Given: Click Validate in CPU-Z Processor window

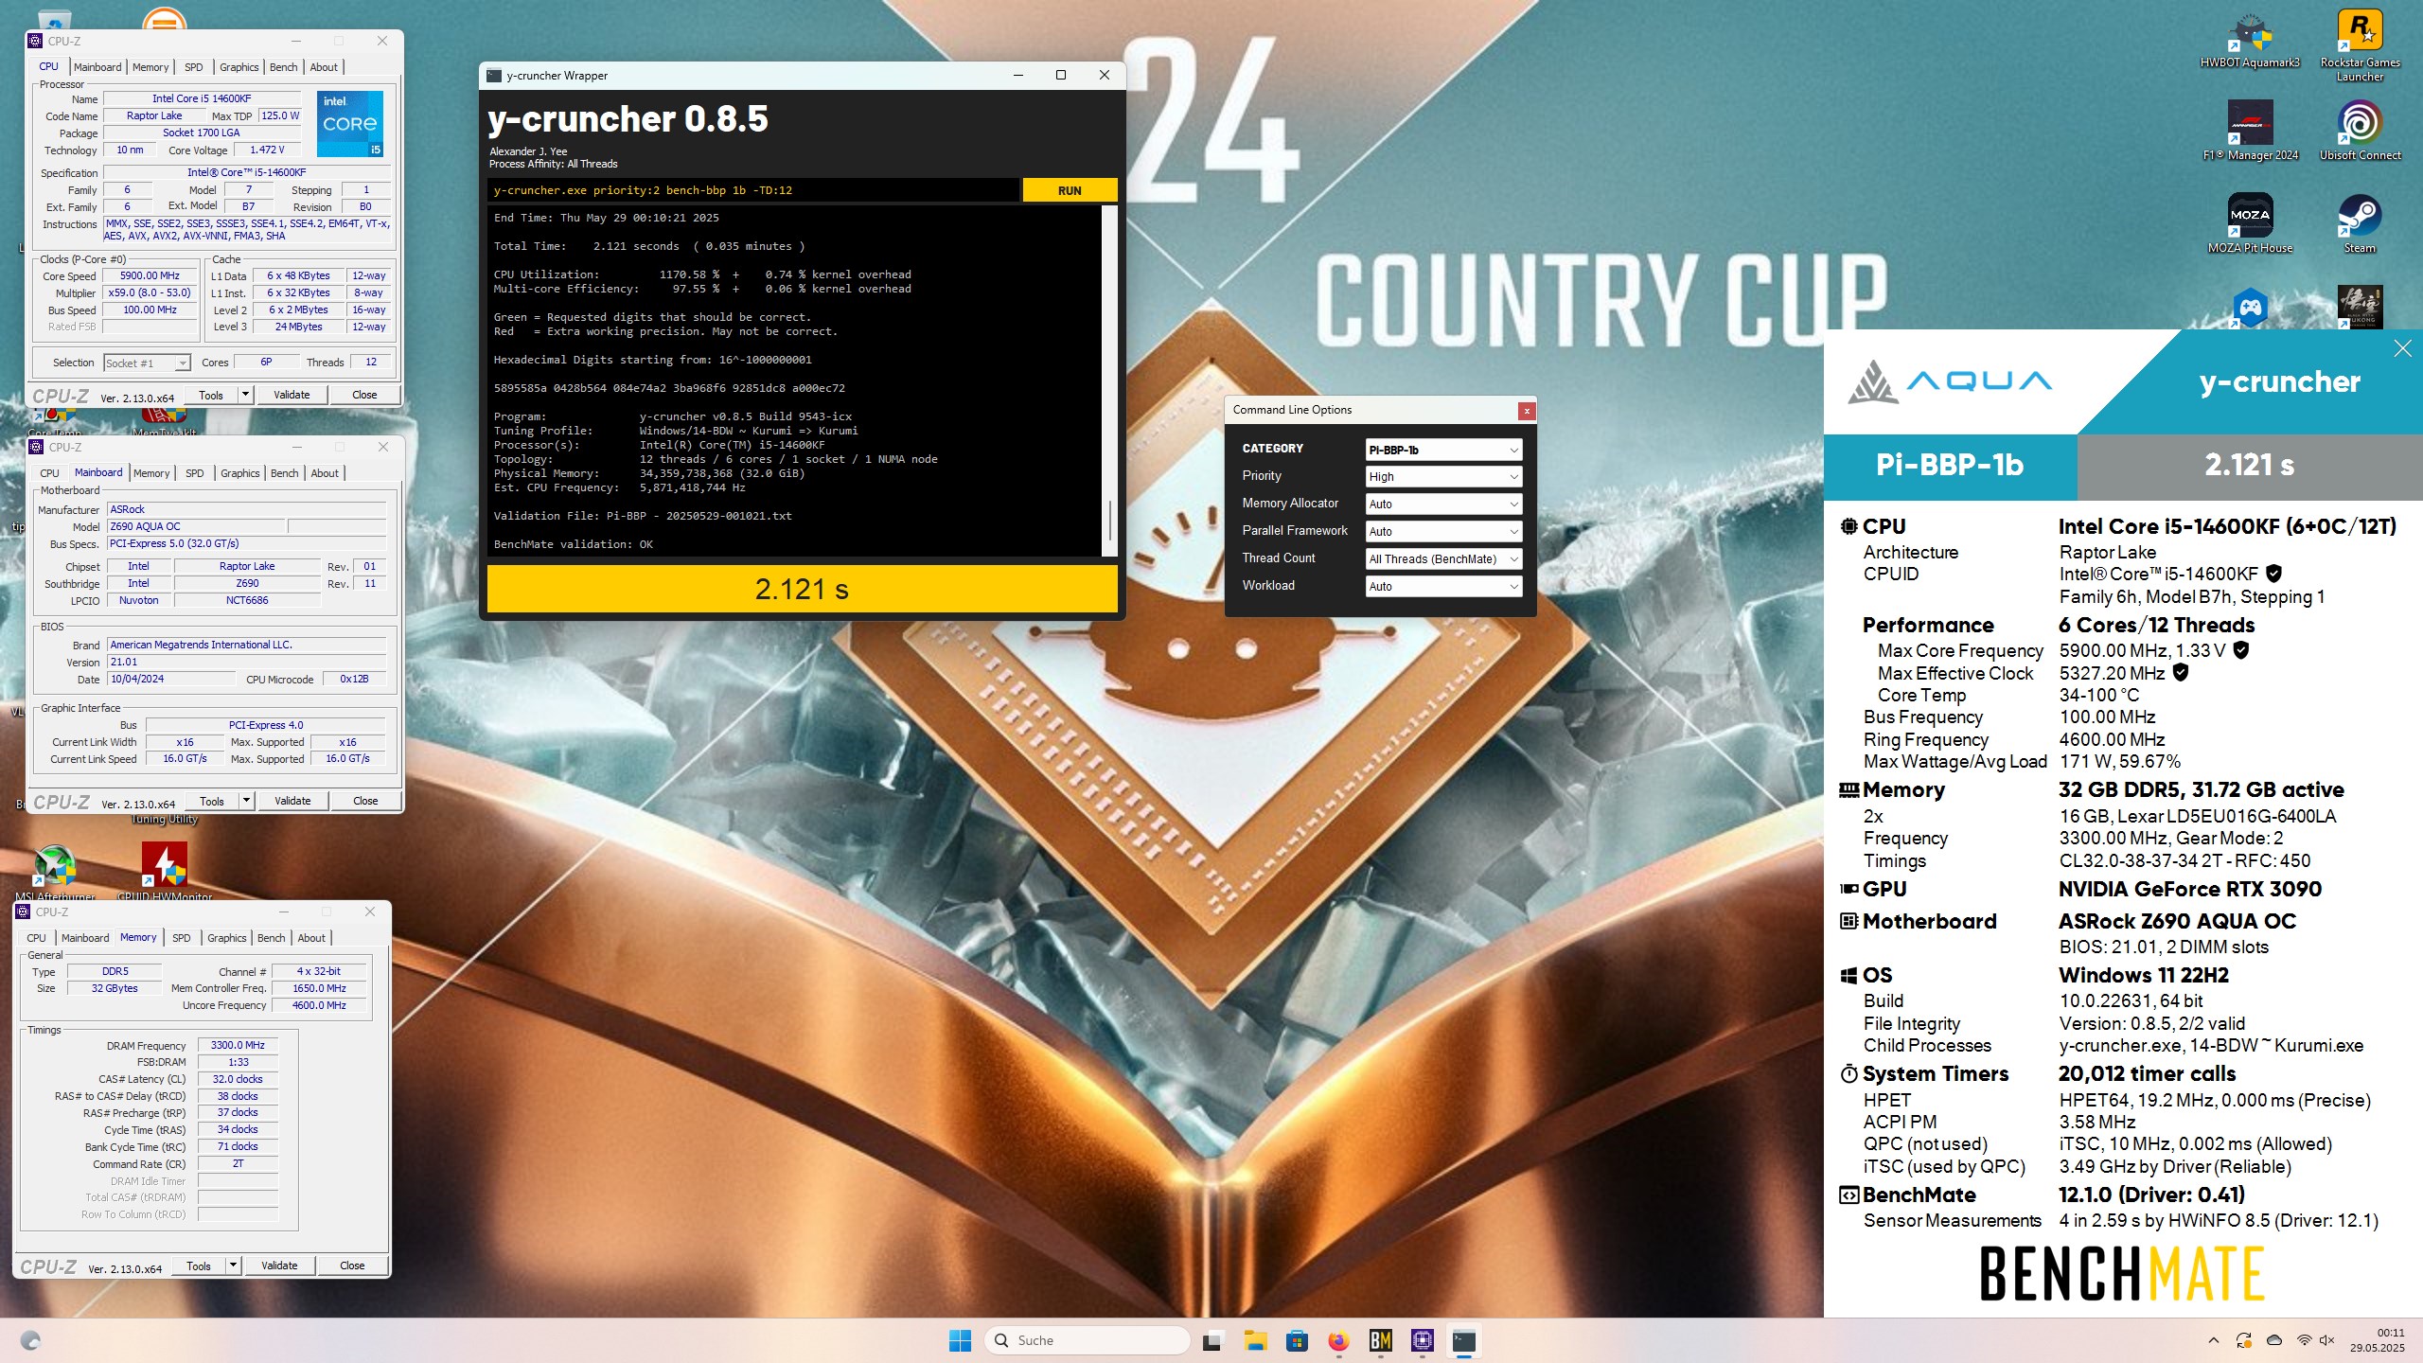Looking at the screenshot, I should point(292,395).
